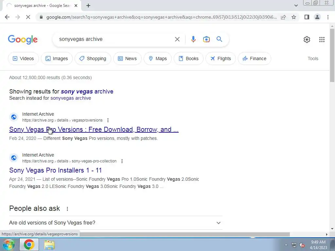Open Google apps grid
335x251 pixels.
pyautogui.click(x=322, y=40)
